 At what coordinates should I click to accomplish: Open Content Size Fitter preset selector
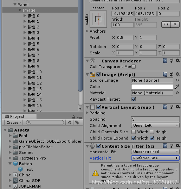point(172,146)
